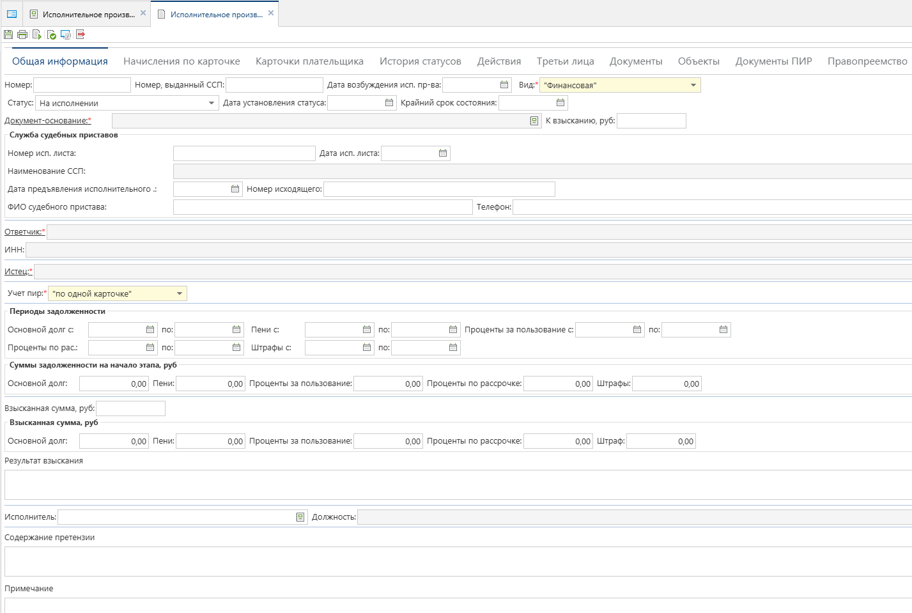Open calendar for Штрафы по
Image resolution: width=912 pixels, height=613 pixels.
click(453, 348)
